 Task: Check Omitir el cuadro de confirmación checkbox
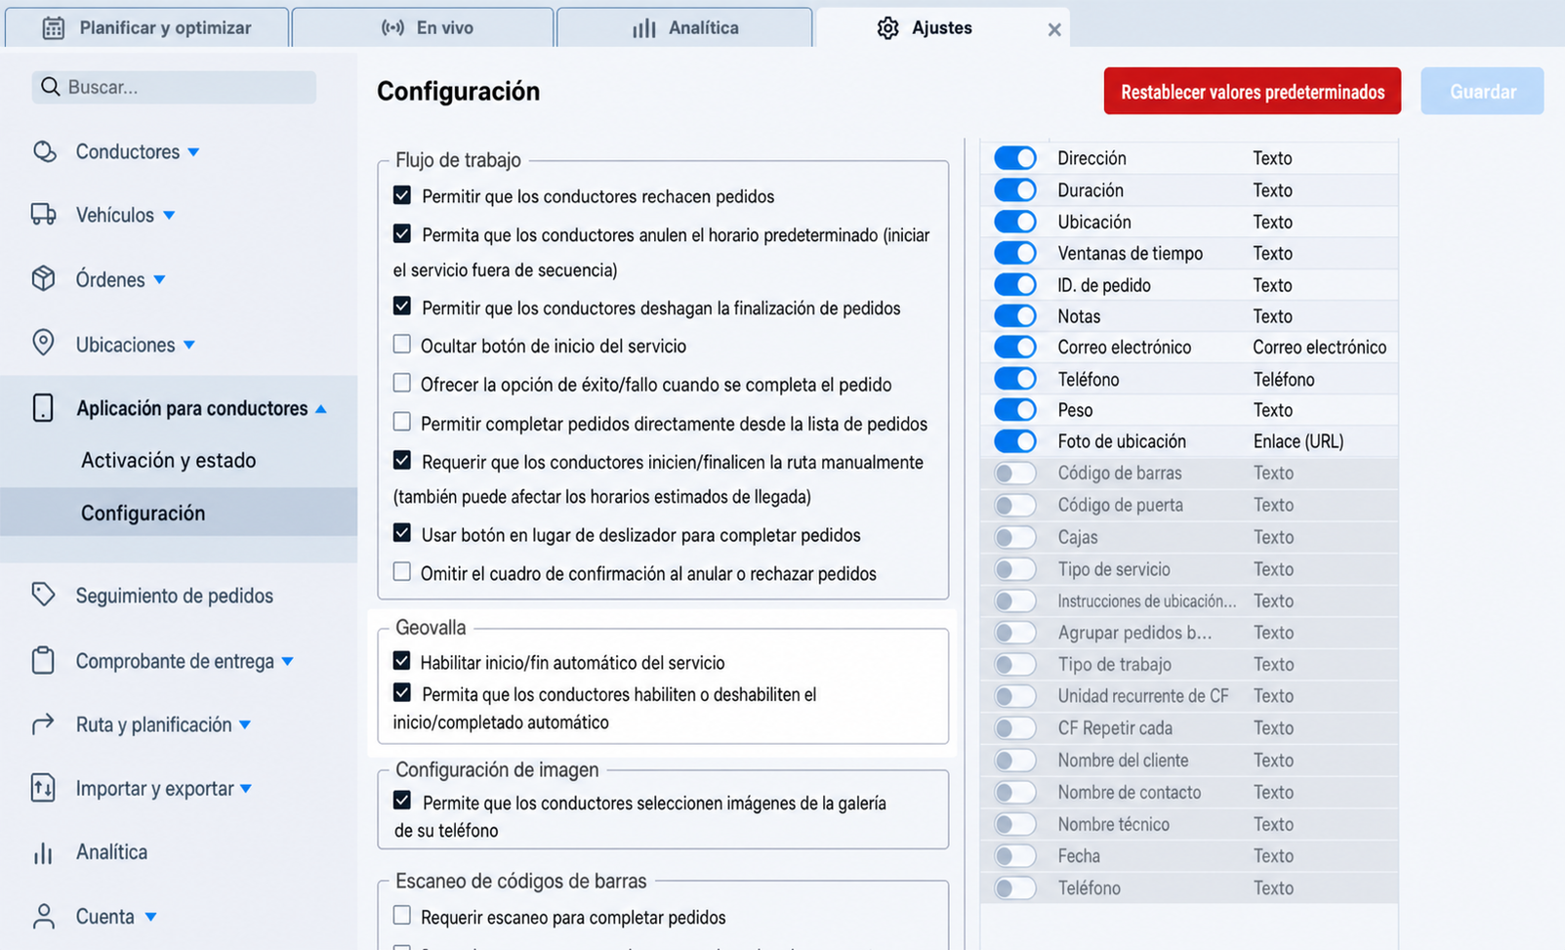coord(402,572)
